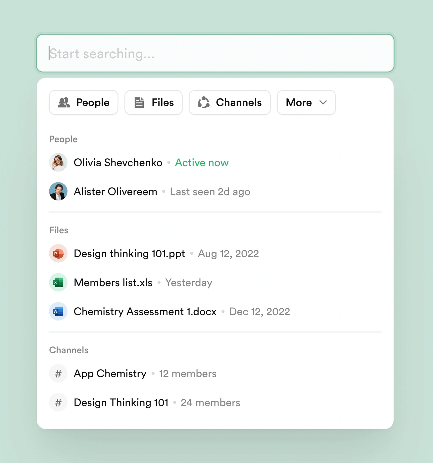The width and height of the screenshot is (433, 463).
Task: Select the People filter button
Action: pyautogui.click(x=83, y=103)
